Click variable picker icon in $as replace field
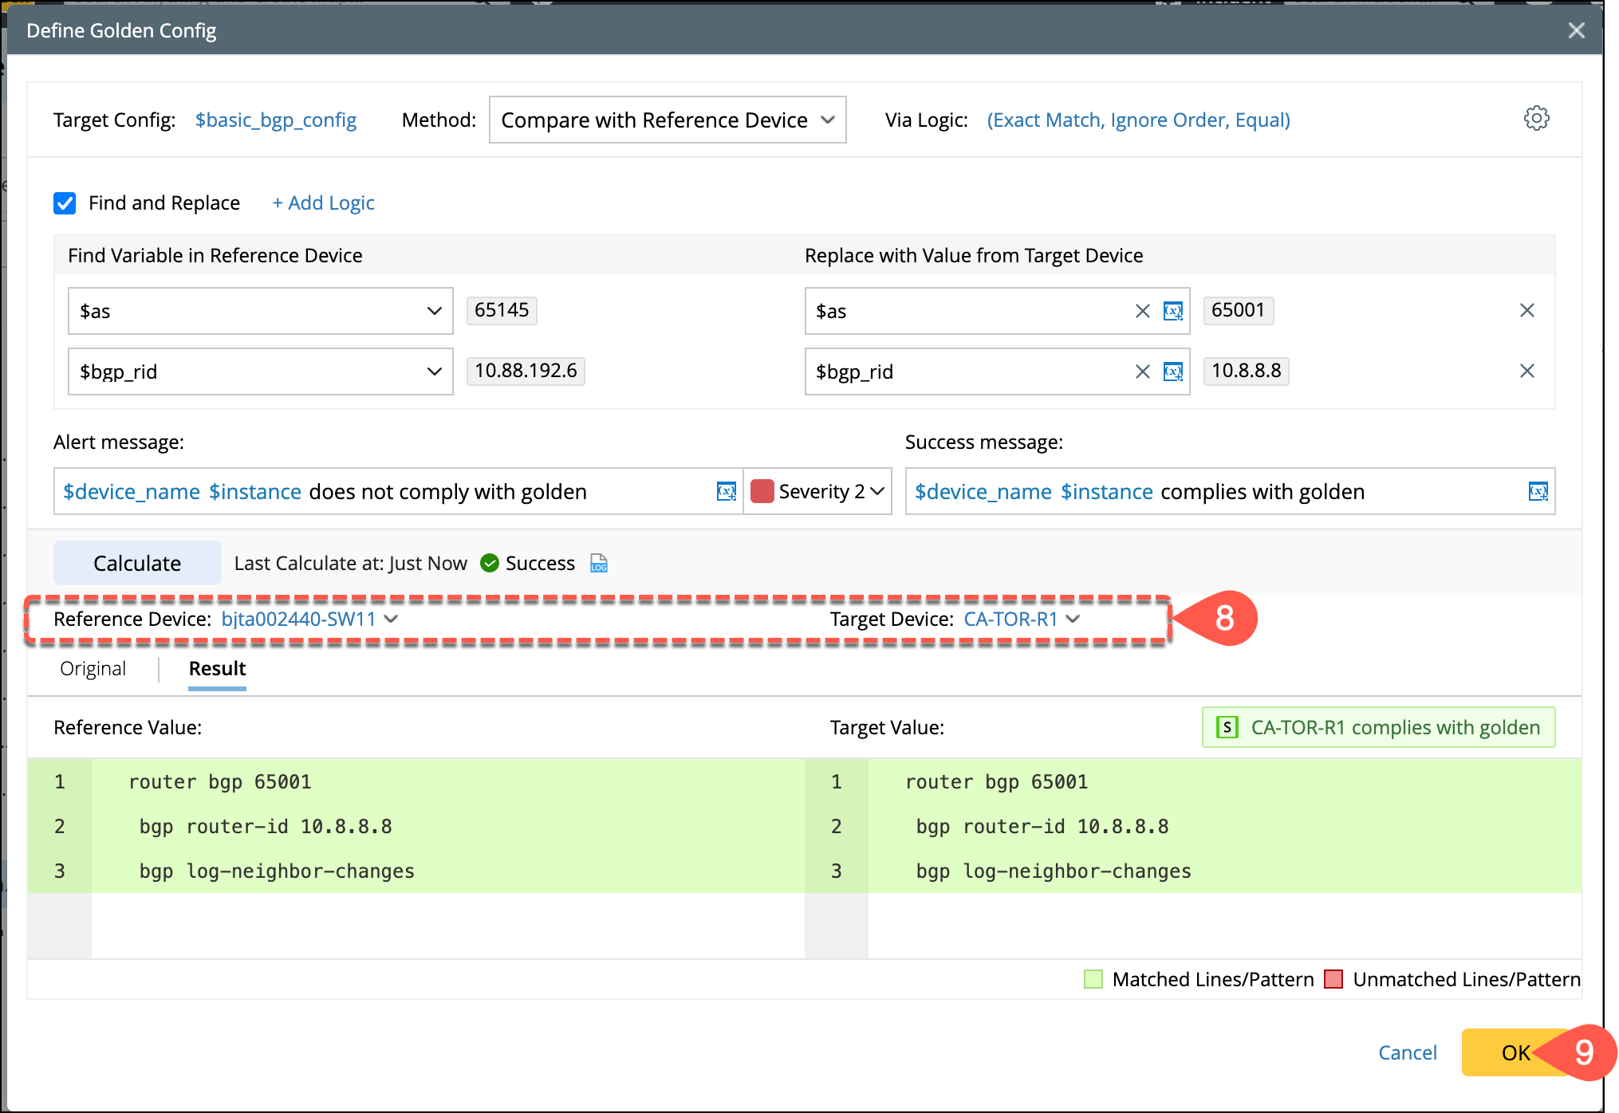The image size is (1619, 1113). [1172, 311]
